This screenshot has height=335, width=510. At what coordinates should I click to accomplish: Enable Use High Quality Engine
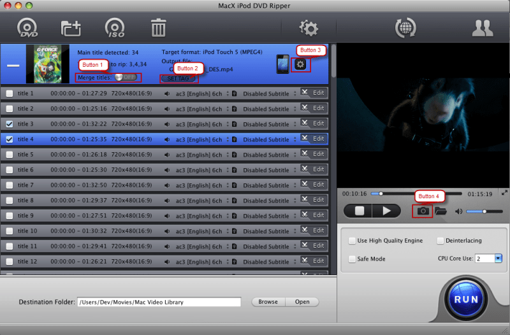352,241
